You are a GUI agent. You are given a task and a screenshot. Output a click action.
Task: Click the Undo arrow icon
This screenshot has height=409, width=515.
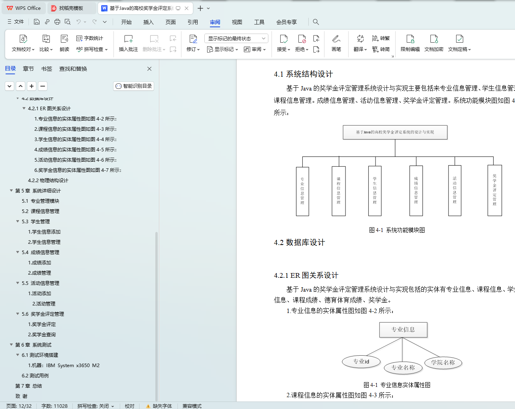point(79,22)
